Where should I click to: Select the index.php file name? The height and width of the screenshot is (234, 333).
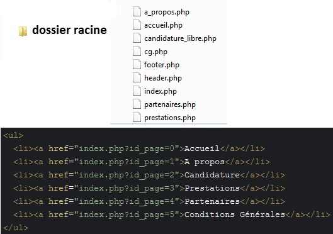(161, 91)
